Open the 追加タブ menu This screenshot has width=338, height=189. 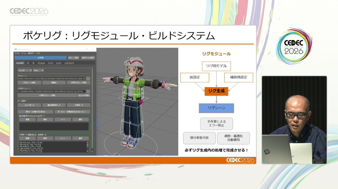click(x=31, y=53)
